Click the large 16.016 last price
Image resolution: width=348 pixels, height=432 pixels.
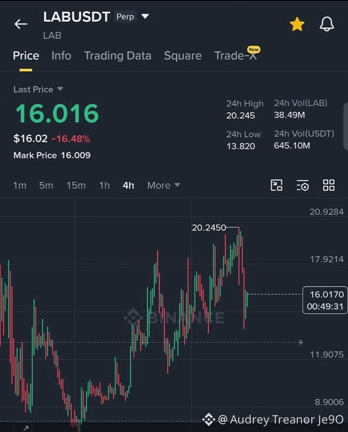click(57, 113)
